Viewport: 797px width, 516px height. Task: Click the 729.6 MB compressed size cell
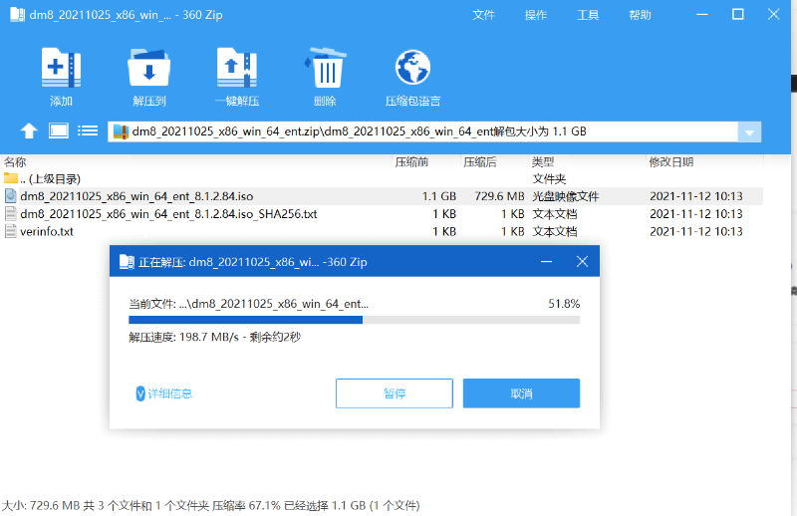[x=499, y=196]
